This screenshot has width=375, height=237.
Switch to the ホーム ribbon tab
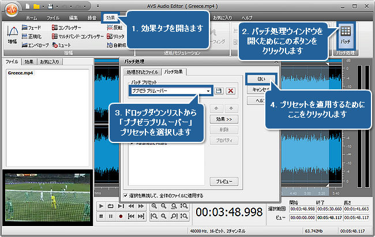coord(31,18)
